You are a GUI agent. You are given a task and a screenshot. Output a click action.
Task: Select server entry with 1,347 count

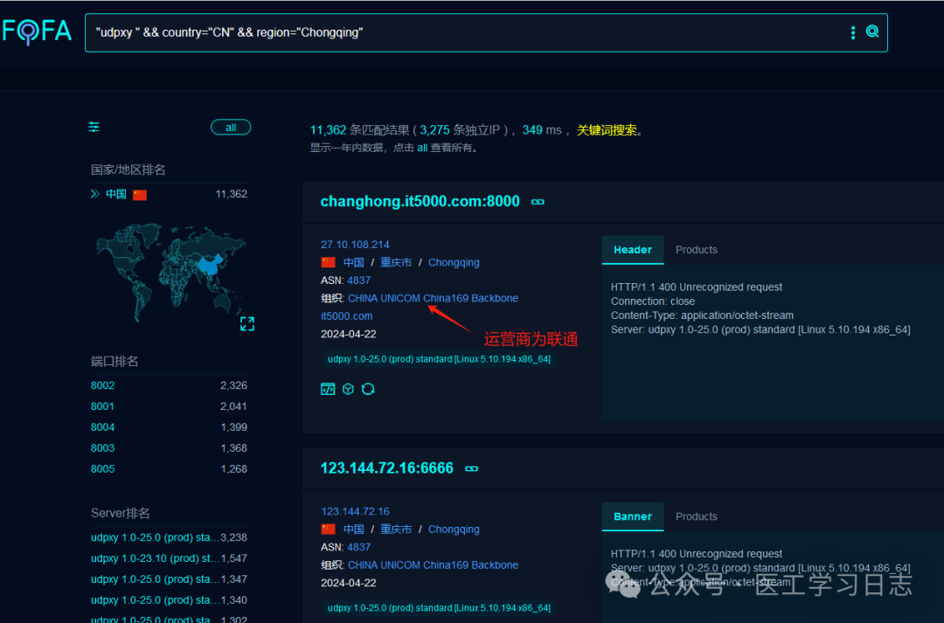point(155,579)
